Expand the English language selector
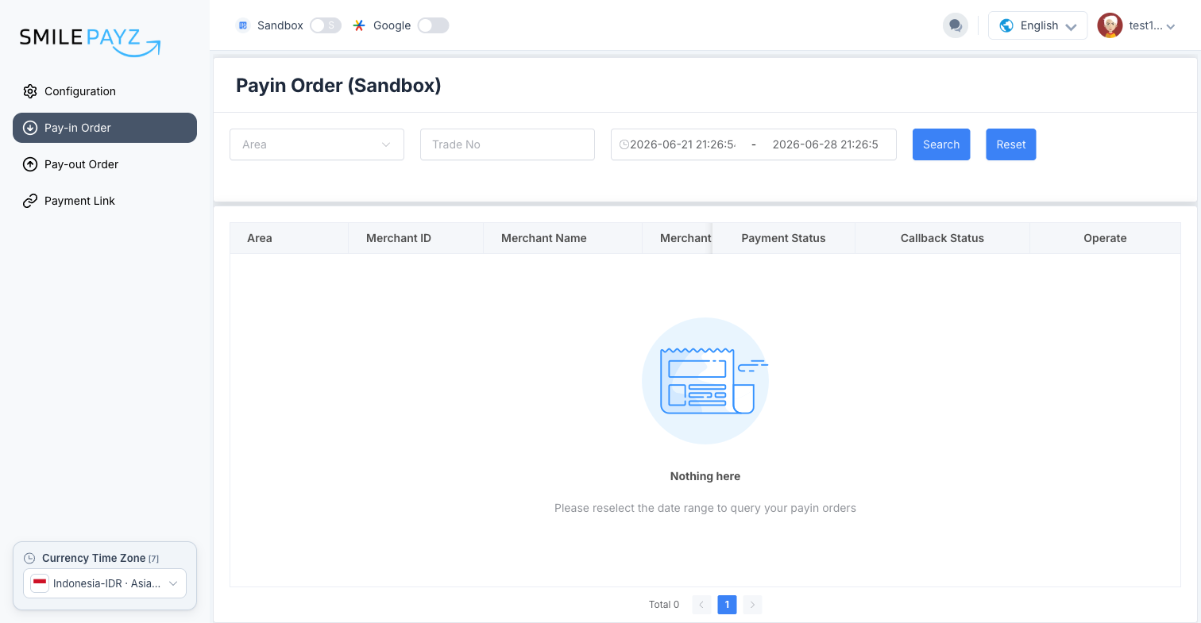The image size is (1201, 623). pyautogui.click(x=1037, y=25)
